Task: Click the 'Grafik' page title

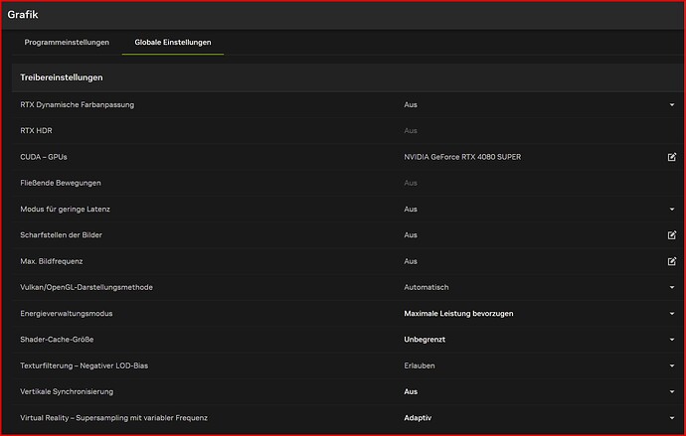Action: pyautogui.click(x=23, y=15)
